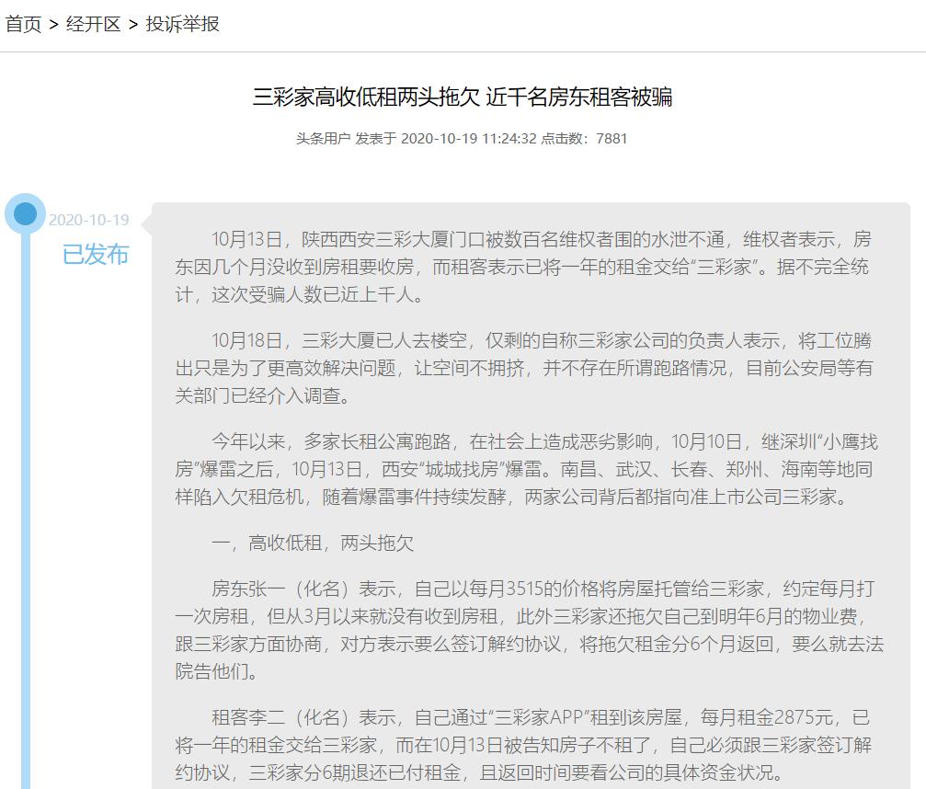Open the 经开区 breadcrumb link

coord(93,24)
